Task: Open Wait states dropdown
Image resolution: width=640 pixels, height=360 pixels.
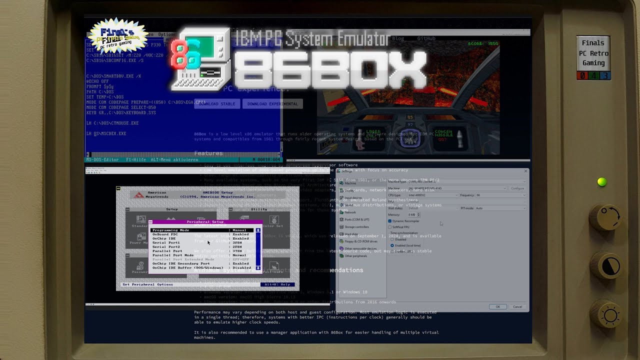Action: 433,208
